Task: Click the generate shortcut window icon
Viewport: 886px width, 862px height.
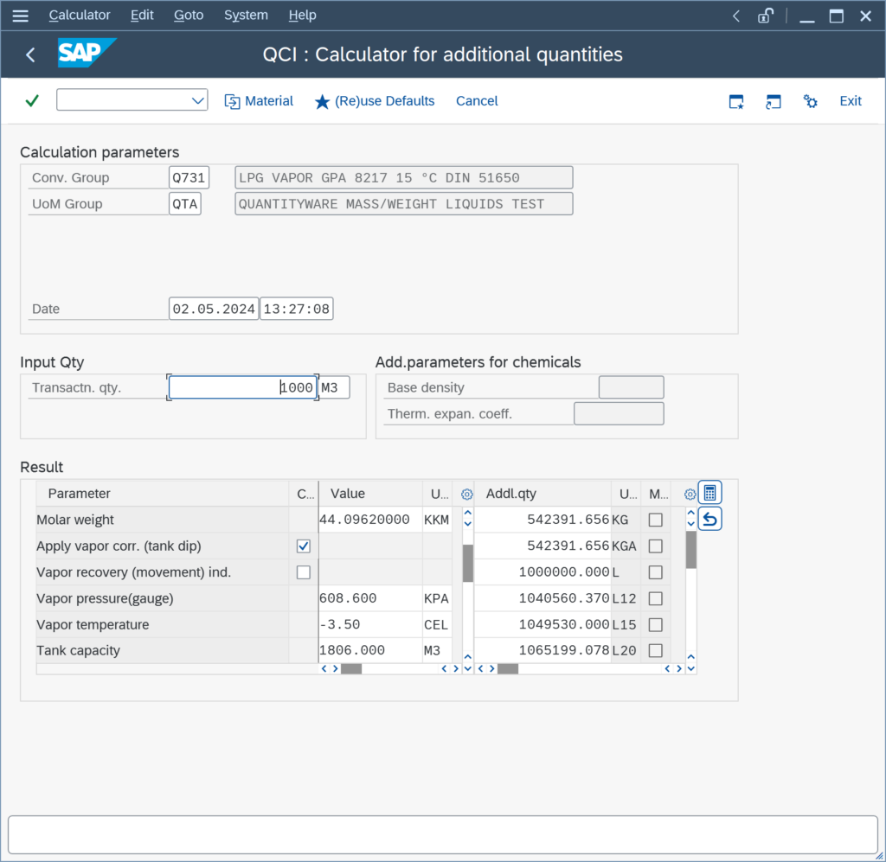Action: pos(773,102)
